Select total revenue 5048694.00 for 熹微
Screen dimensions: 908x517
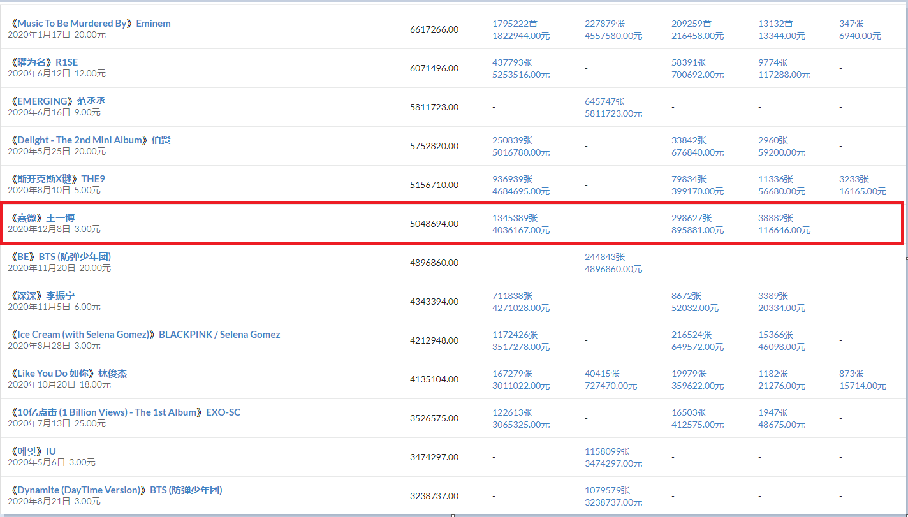434,224
